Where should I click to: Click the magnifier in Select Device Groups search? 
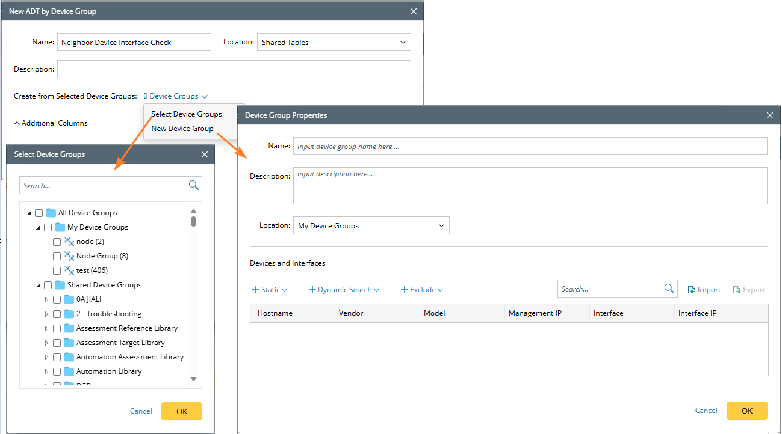coord(193,185)
